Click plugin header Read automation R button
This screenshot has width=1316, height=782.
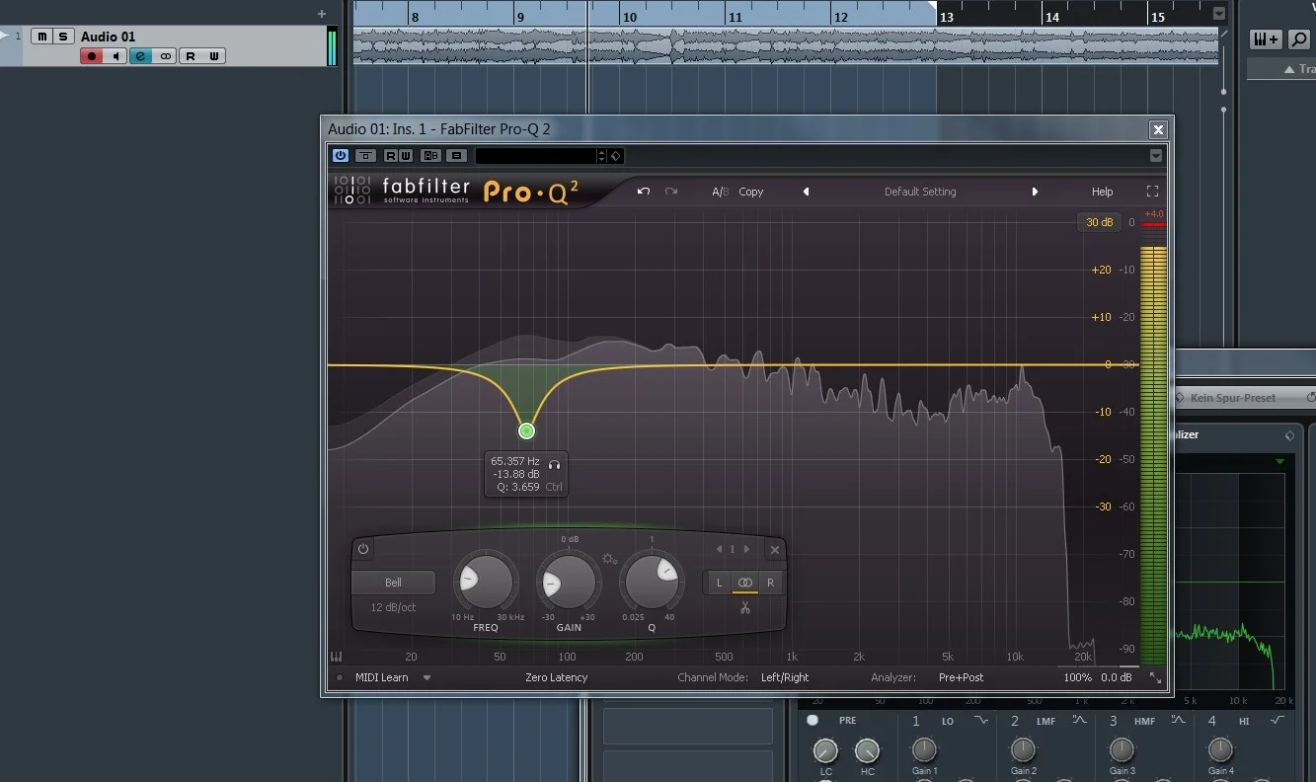(391, 156)
